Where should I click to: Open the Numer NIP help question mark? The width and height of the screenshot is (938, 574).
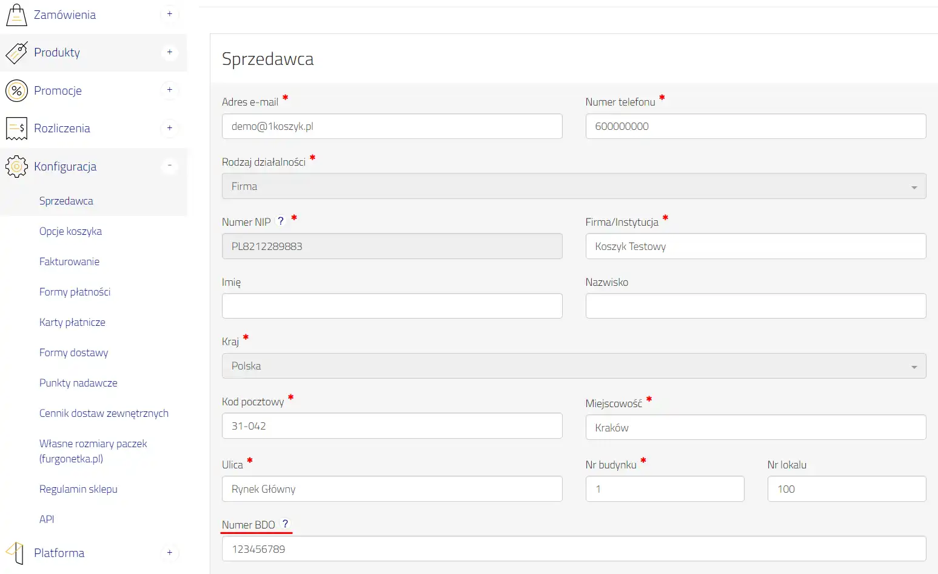281,221
